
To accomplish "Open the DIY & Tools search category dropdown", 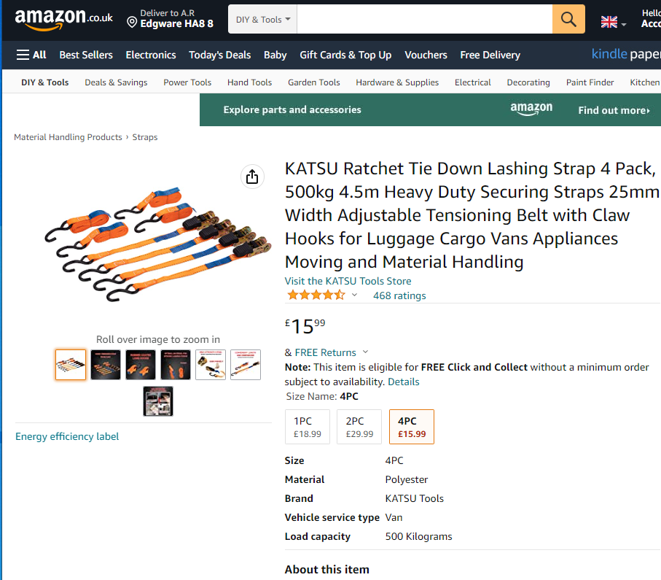I will (x=263, y=20).
